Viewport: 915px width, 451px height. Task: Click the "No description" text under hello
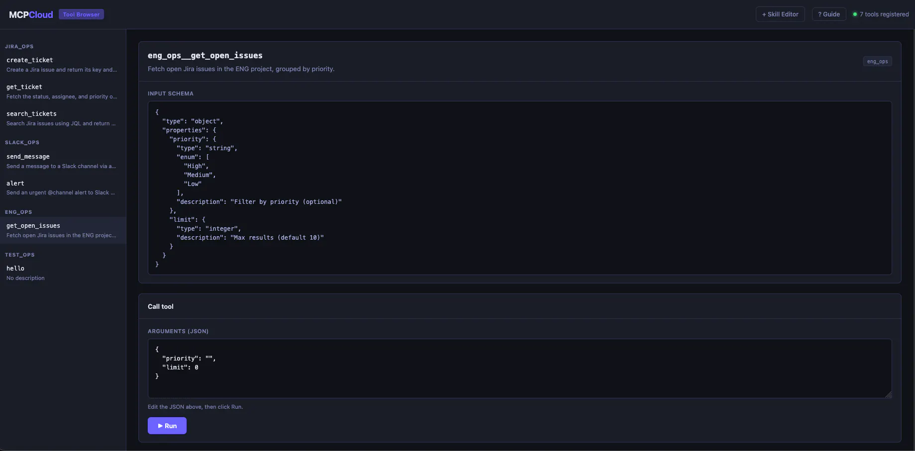point(25,278)
